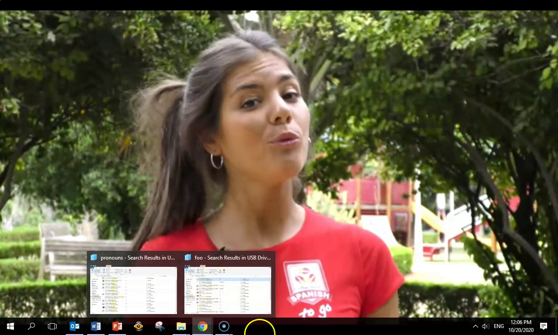Viewport: 558px width, 335px height.
Task: Select the 'foo - Search Results' window thumbnail
Action: [228, 291]
